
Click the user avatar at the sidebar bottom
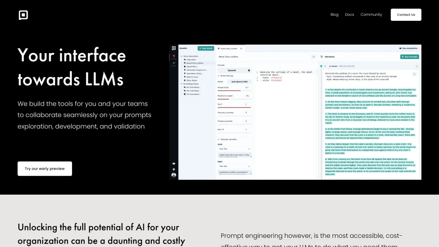(x=174, y=175)
